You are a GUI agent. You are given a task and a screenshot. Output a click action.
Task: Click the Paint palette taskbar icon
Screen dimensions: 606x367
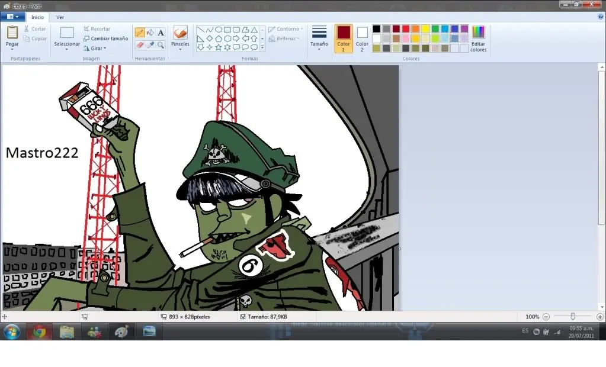tap(122, 332)
